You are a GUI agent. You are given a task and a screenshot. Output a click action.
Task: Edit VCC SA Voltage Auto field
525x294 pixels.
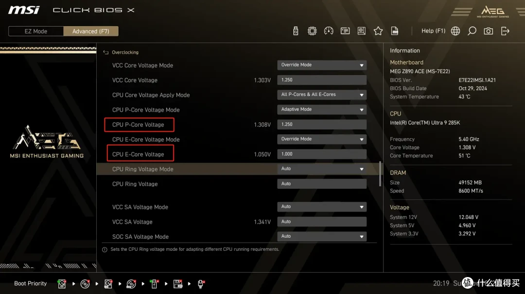(322, 222)
